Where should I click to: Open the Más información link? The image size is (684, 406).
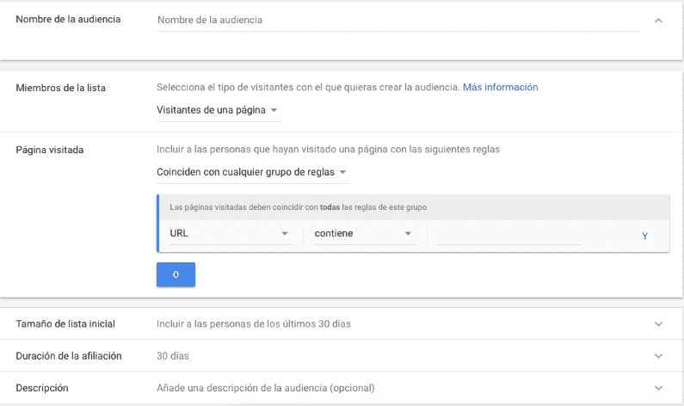(x=501, y=87)
